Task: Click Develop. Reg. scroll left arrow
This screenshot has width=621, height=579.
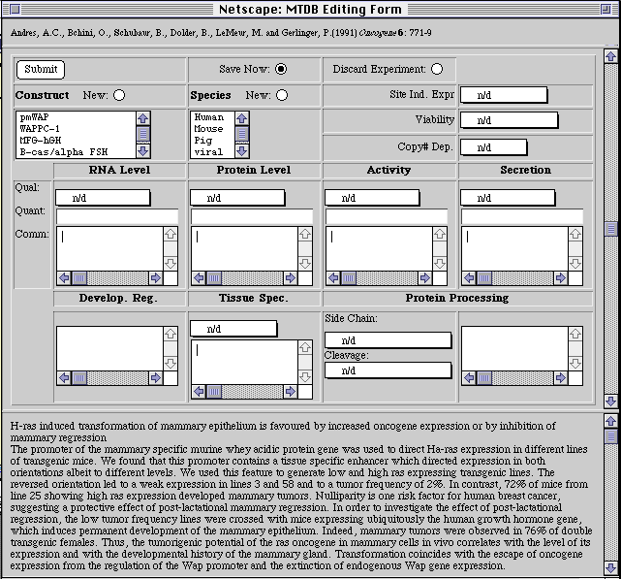Action: tap(64, 378)
